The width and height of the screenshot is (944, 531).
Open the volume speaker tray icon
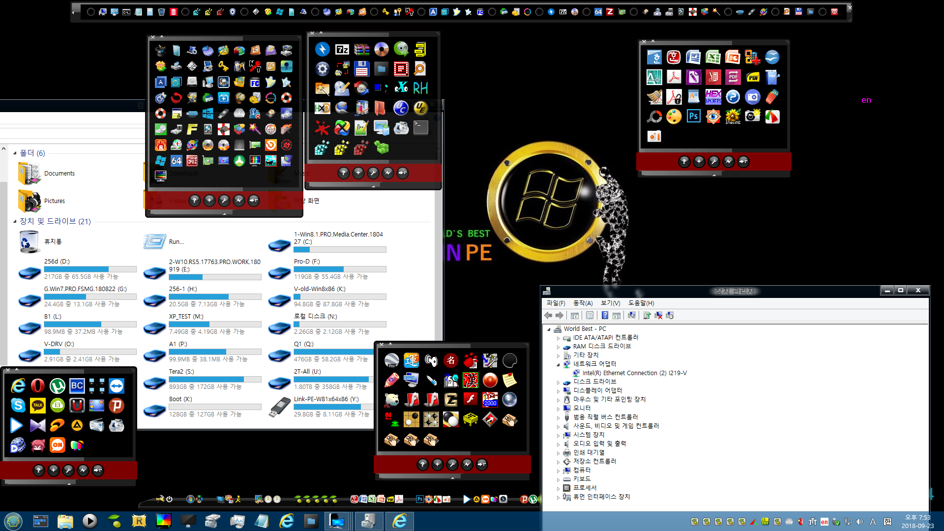(859, 522)
